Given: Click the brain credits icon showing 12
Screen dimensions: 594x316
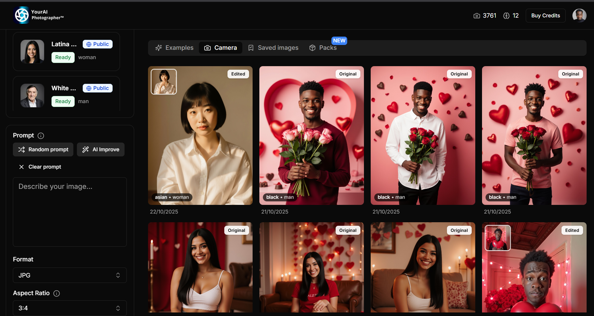Looking at the screenshot, I should [506, 15].
